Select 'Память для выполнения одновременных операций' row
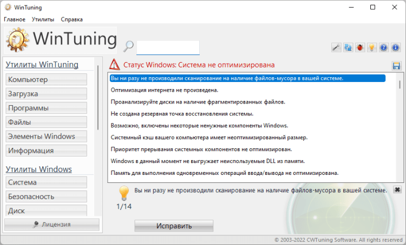The image size is (406, 245). [247, 173]
